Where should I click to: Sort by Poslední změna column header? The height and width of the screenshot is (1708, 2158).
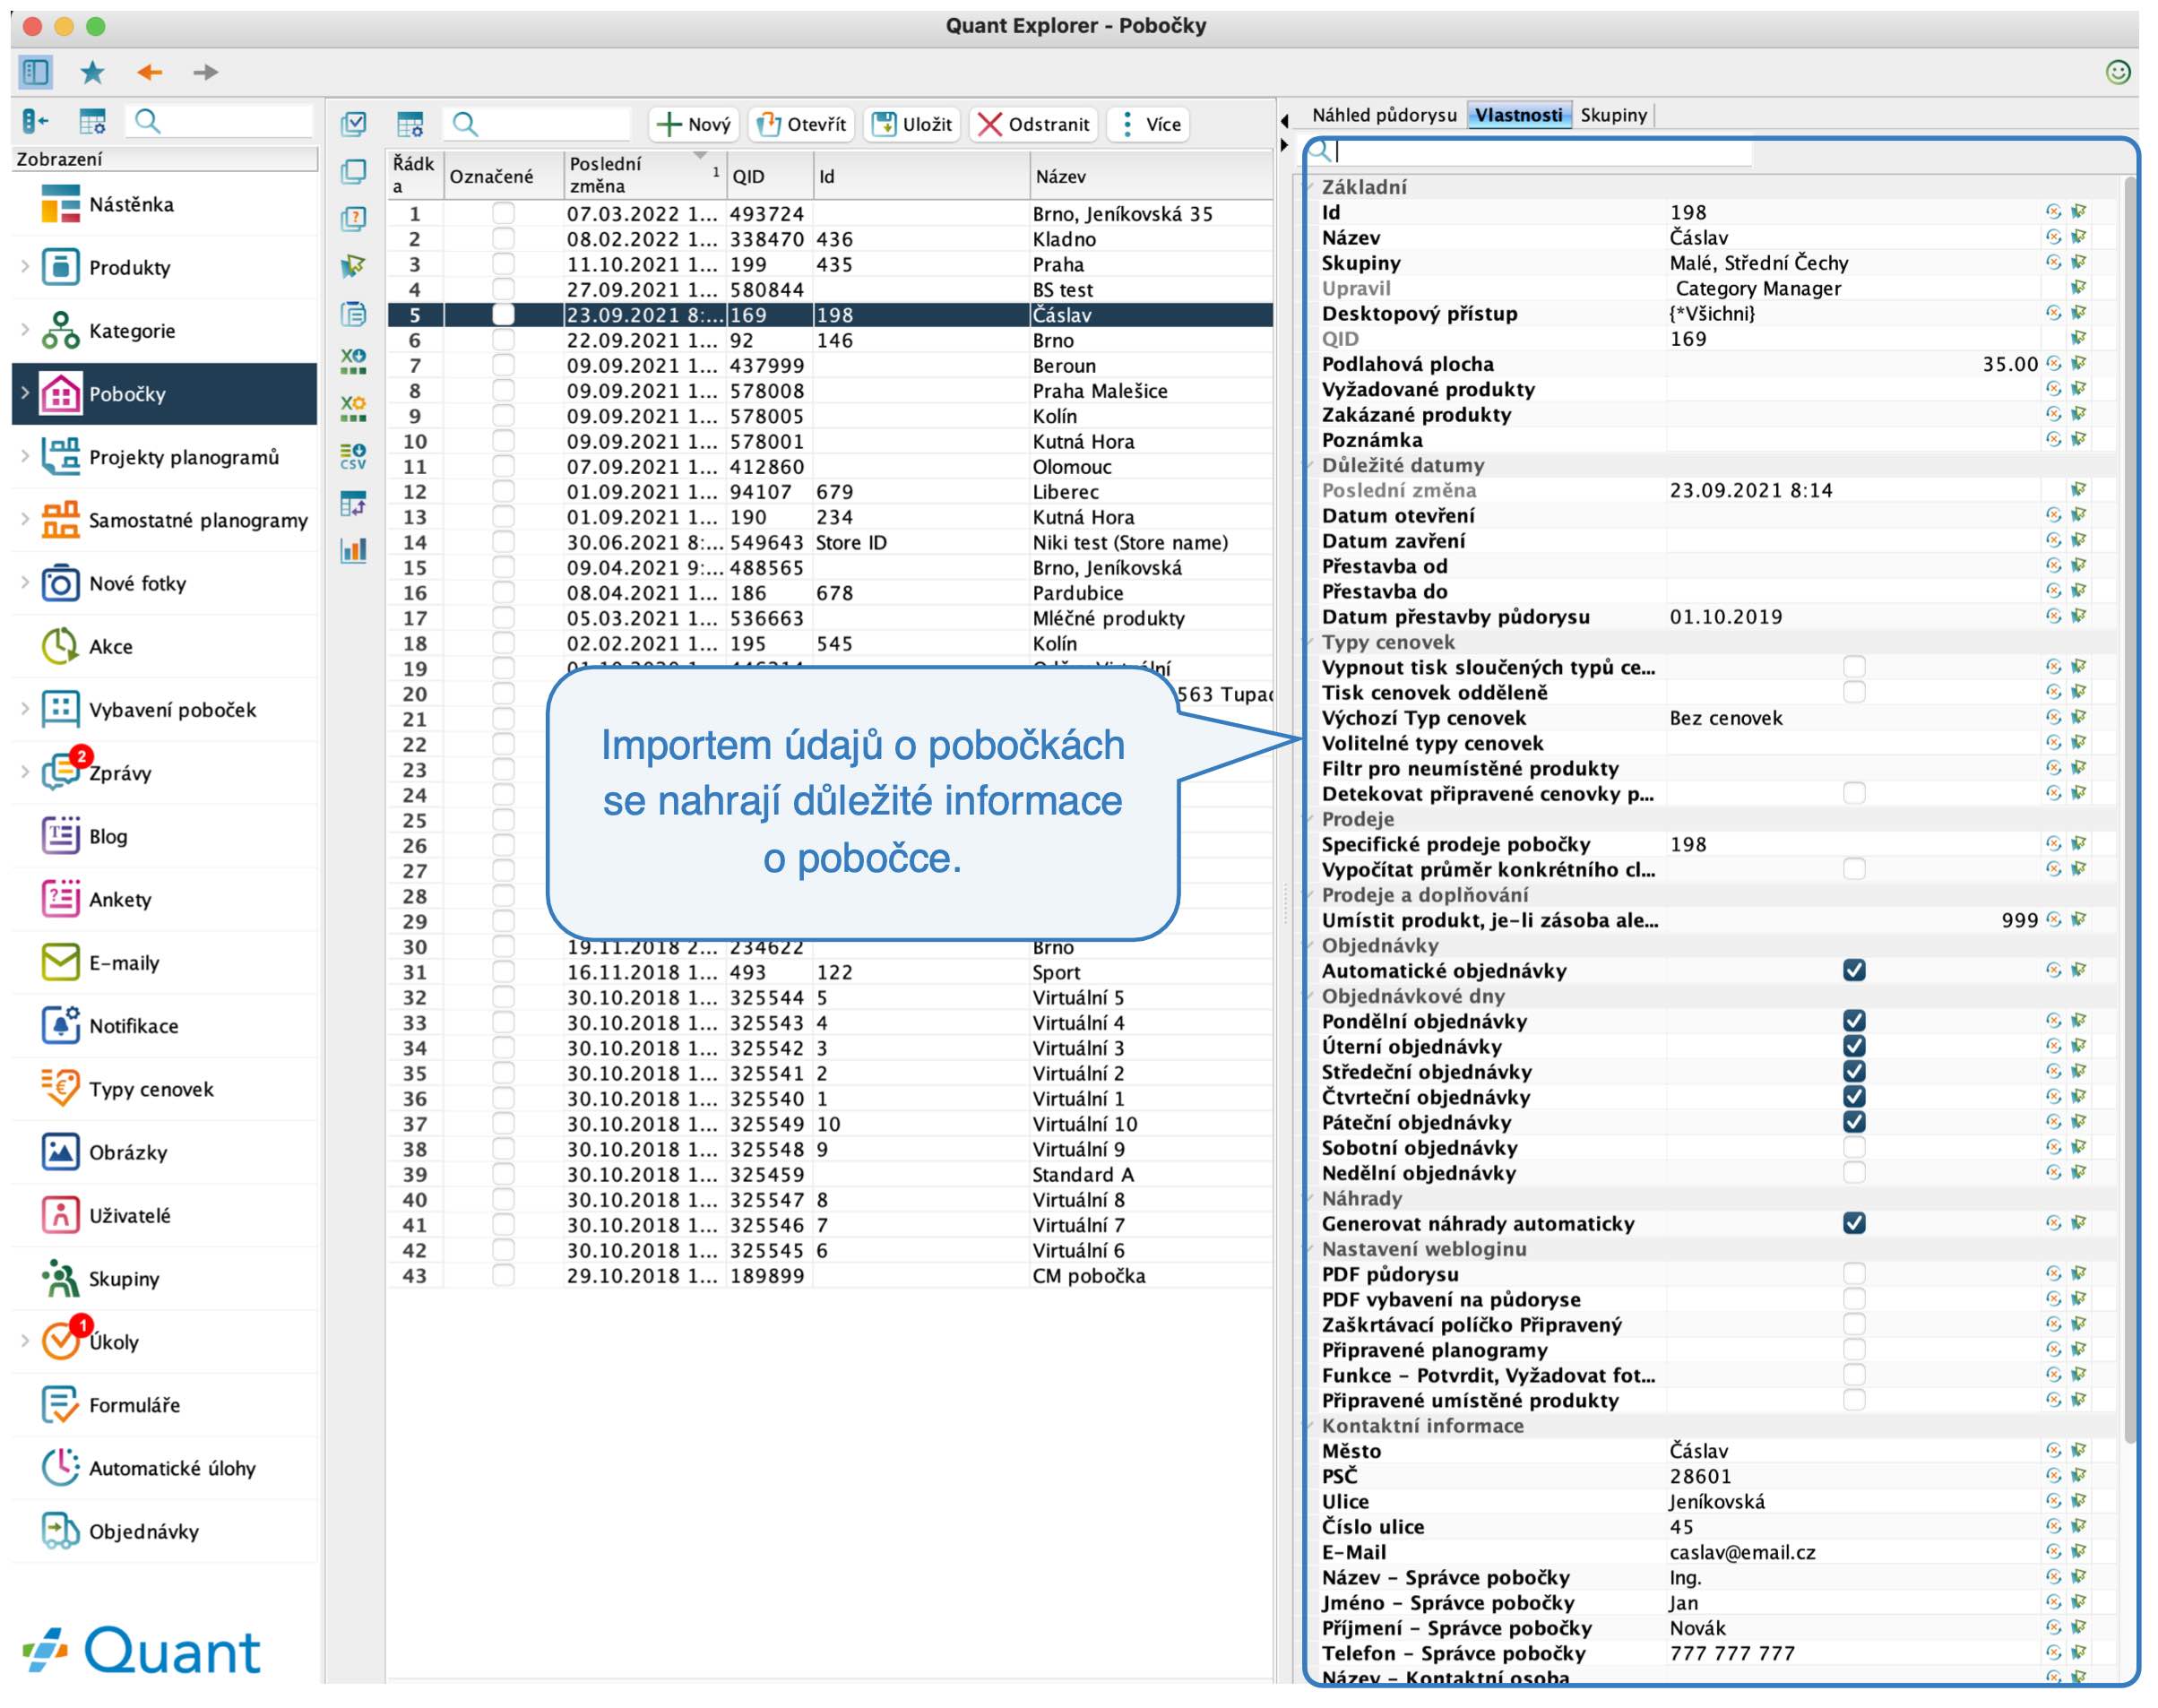[645, 175]
